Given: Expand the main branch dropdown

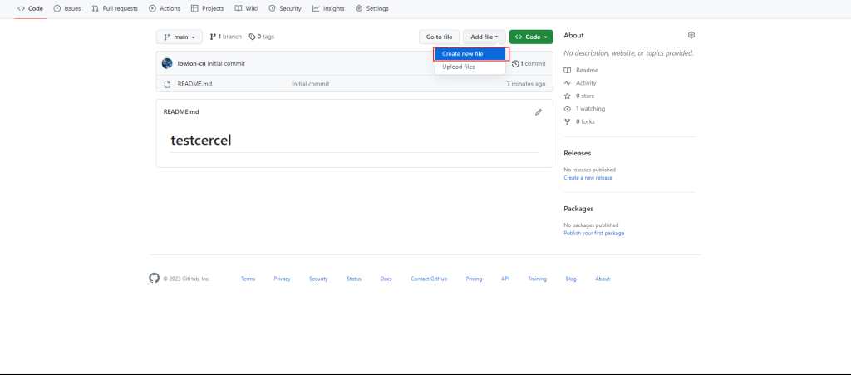Looking at the screenshot, I should coord(180,37).
